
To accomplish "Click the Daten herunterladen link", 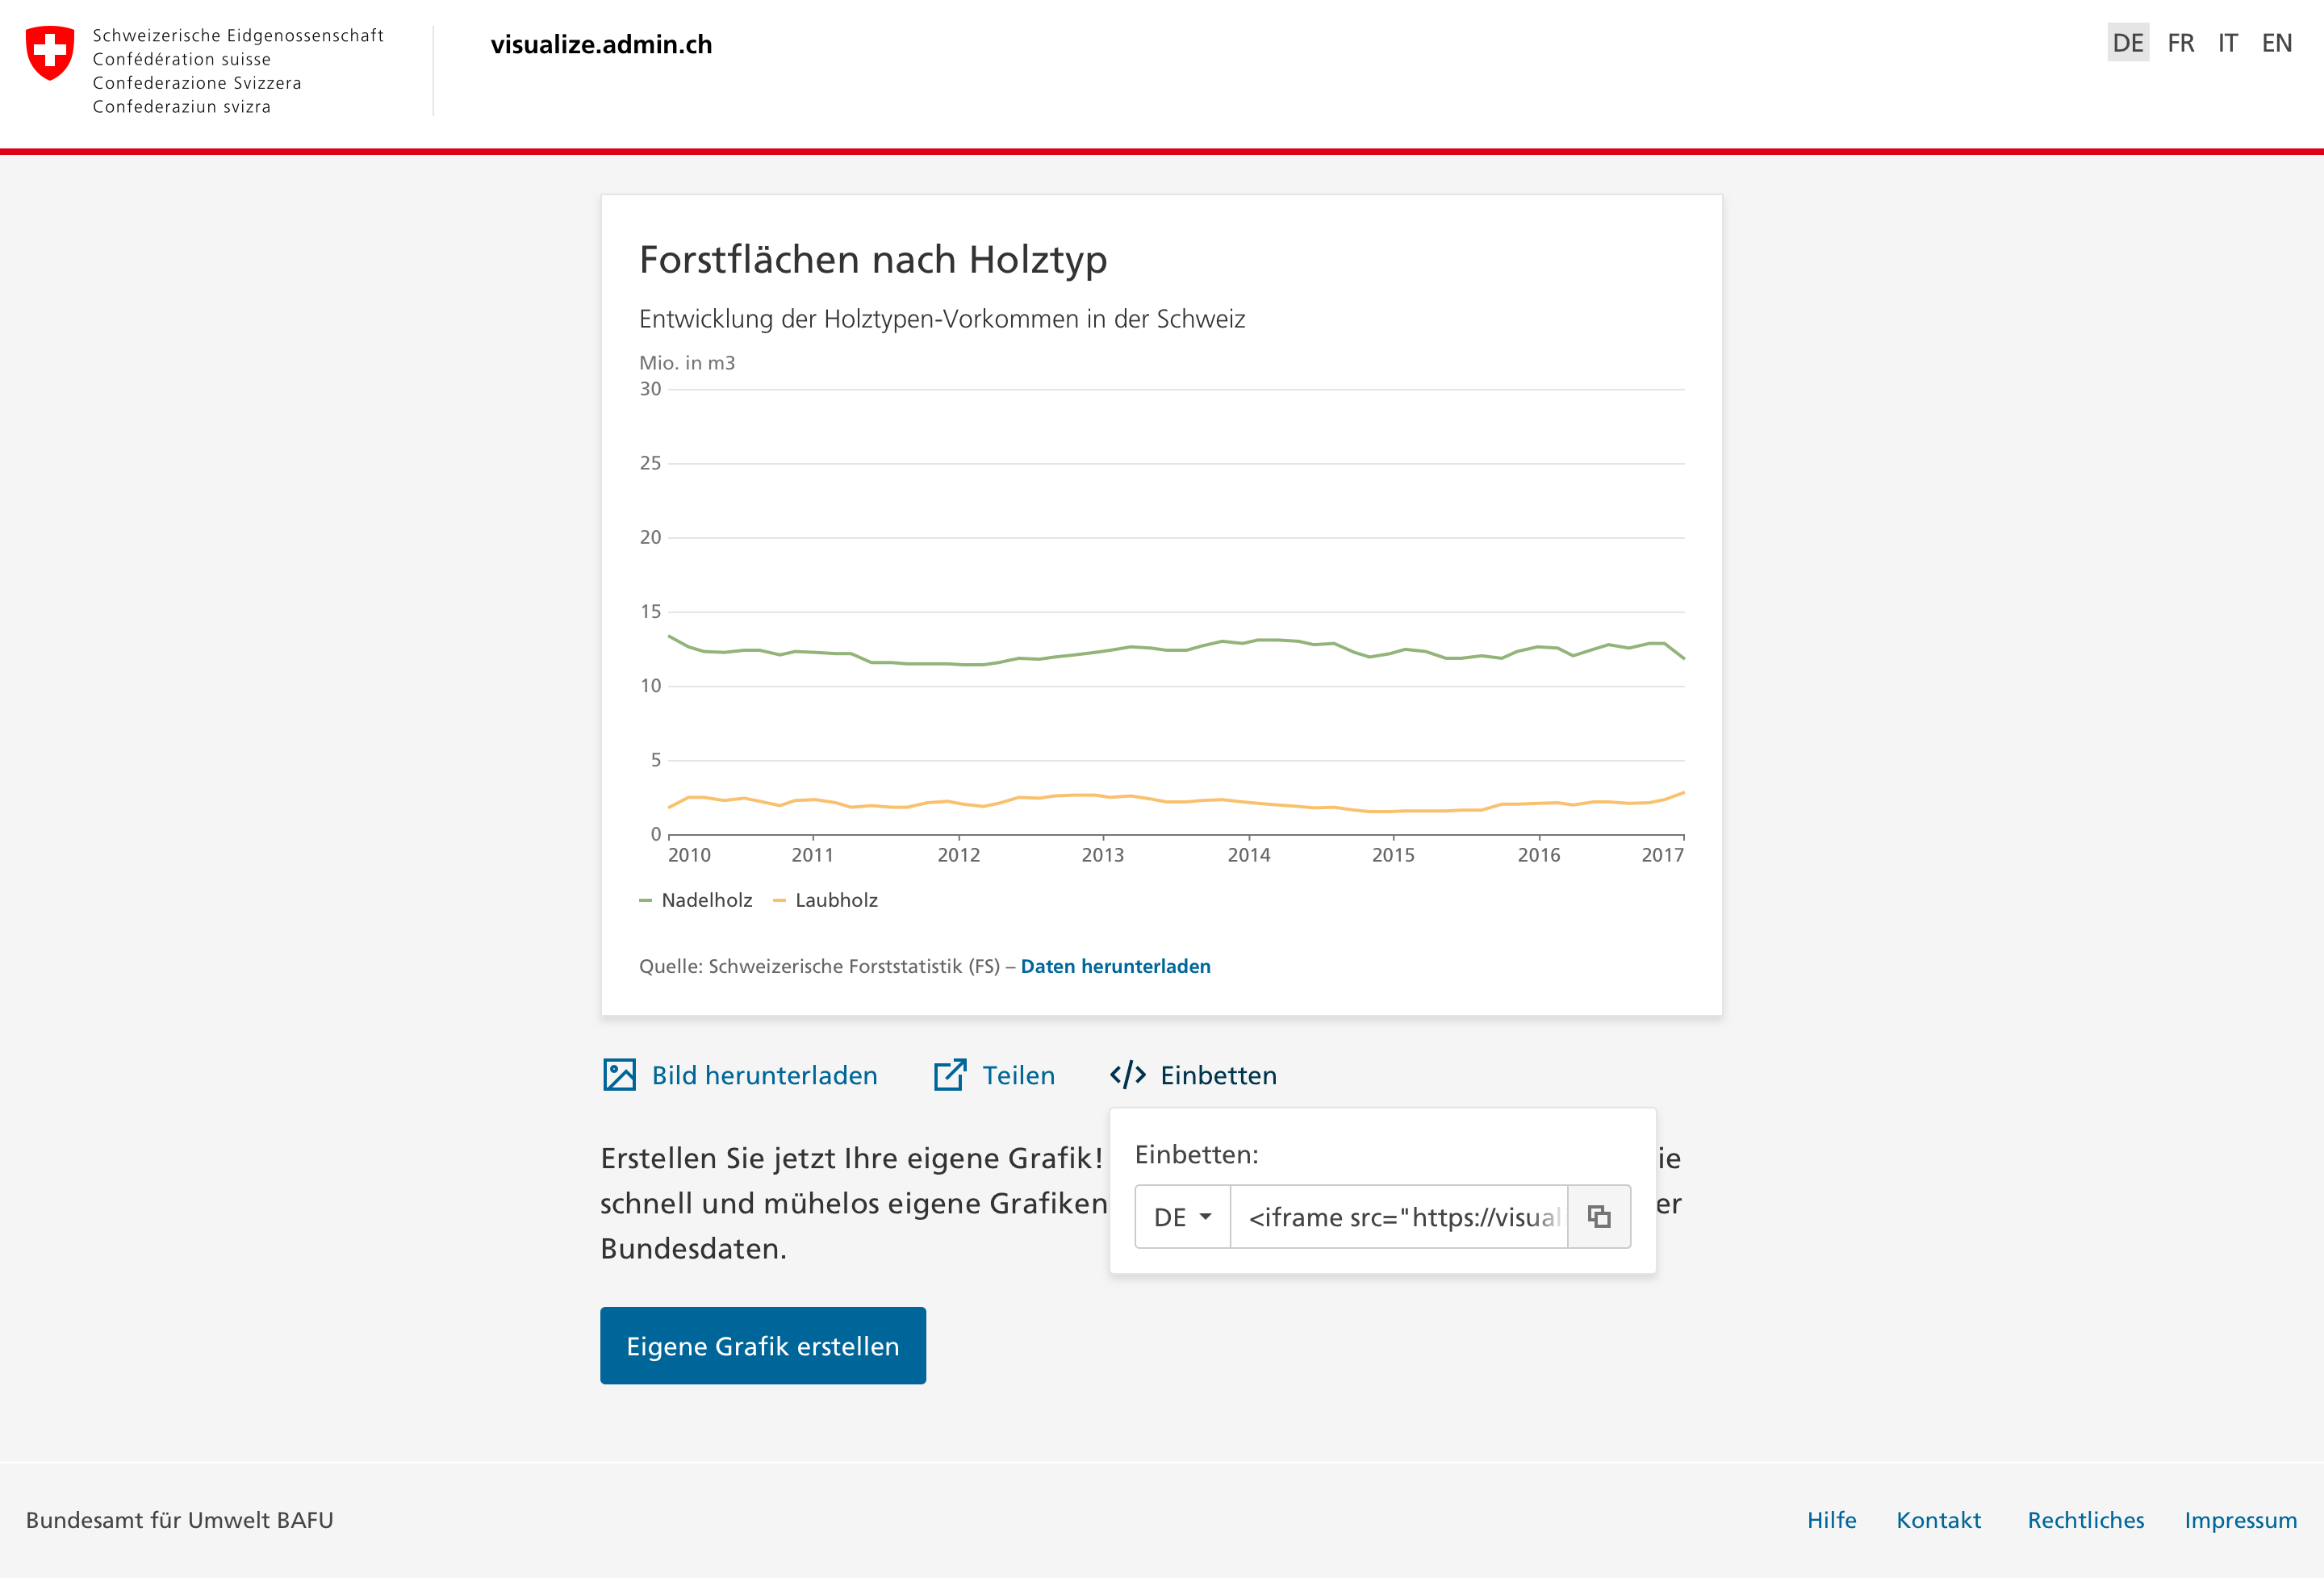I will [x=1115, y=966].
